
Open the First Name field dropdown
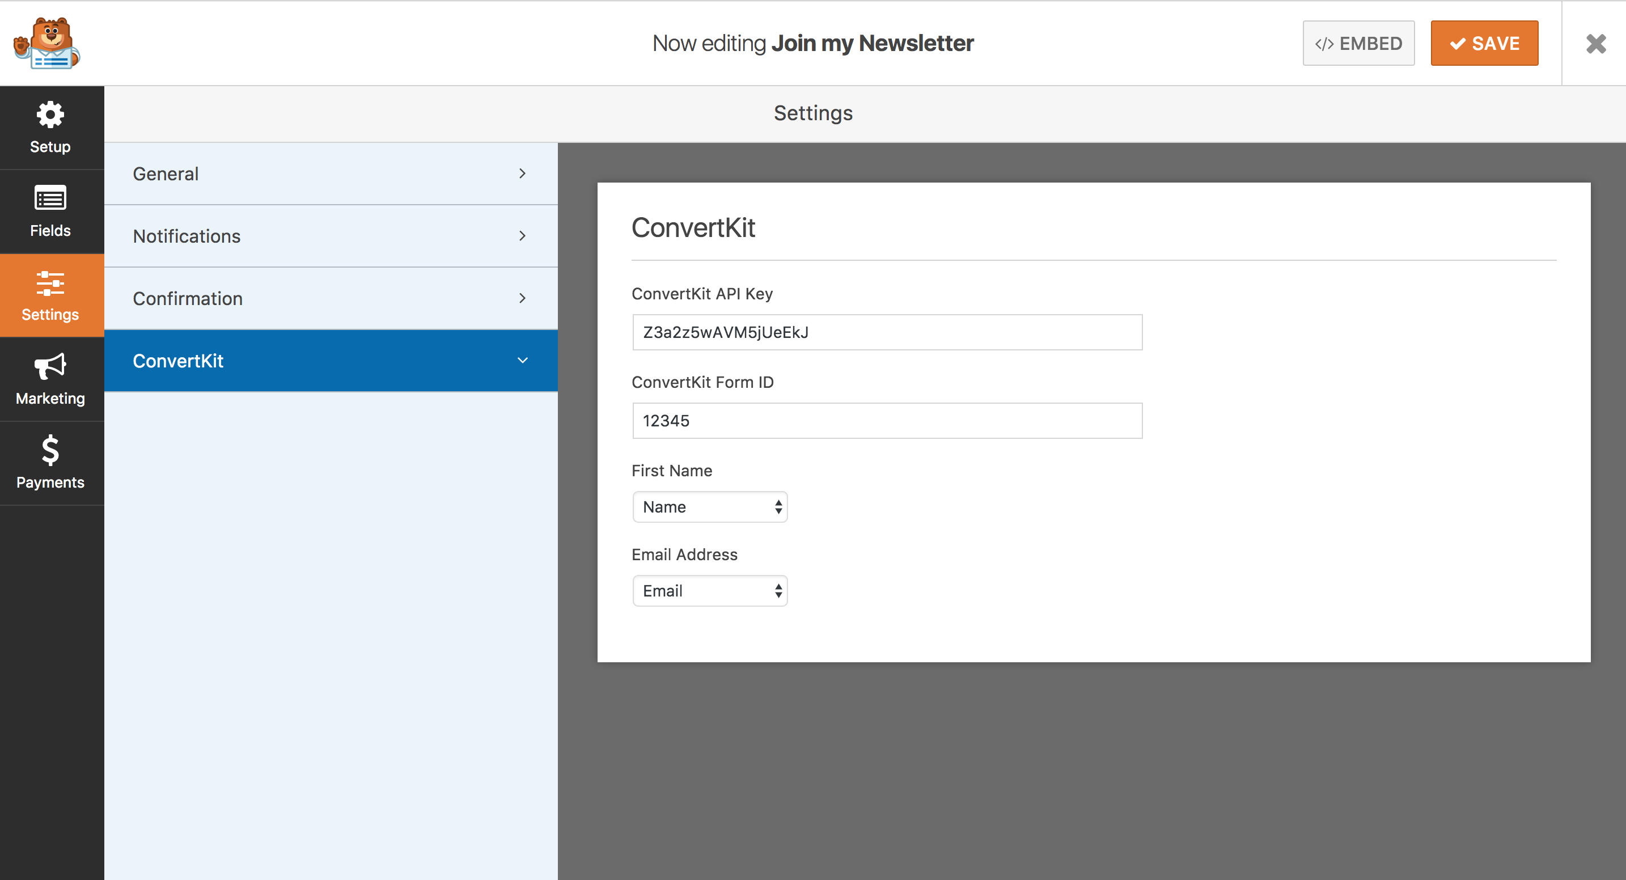(709, 507)
